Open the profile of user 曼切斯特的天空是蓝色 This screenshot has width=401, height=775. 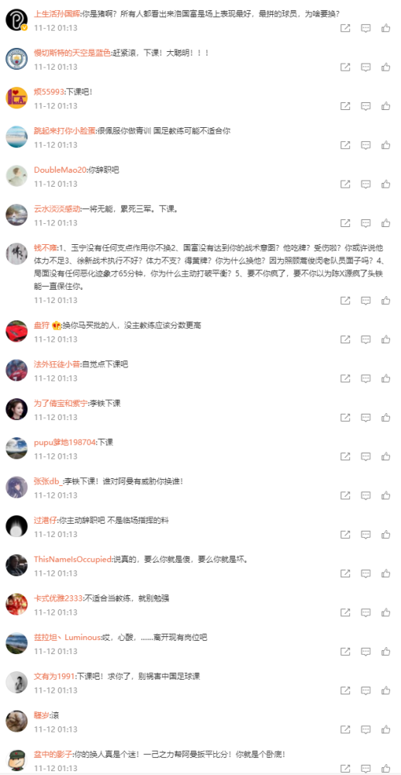pyautogui.click(x=72, y=53)
